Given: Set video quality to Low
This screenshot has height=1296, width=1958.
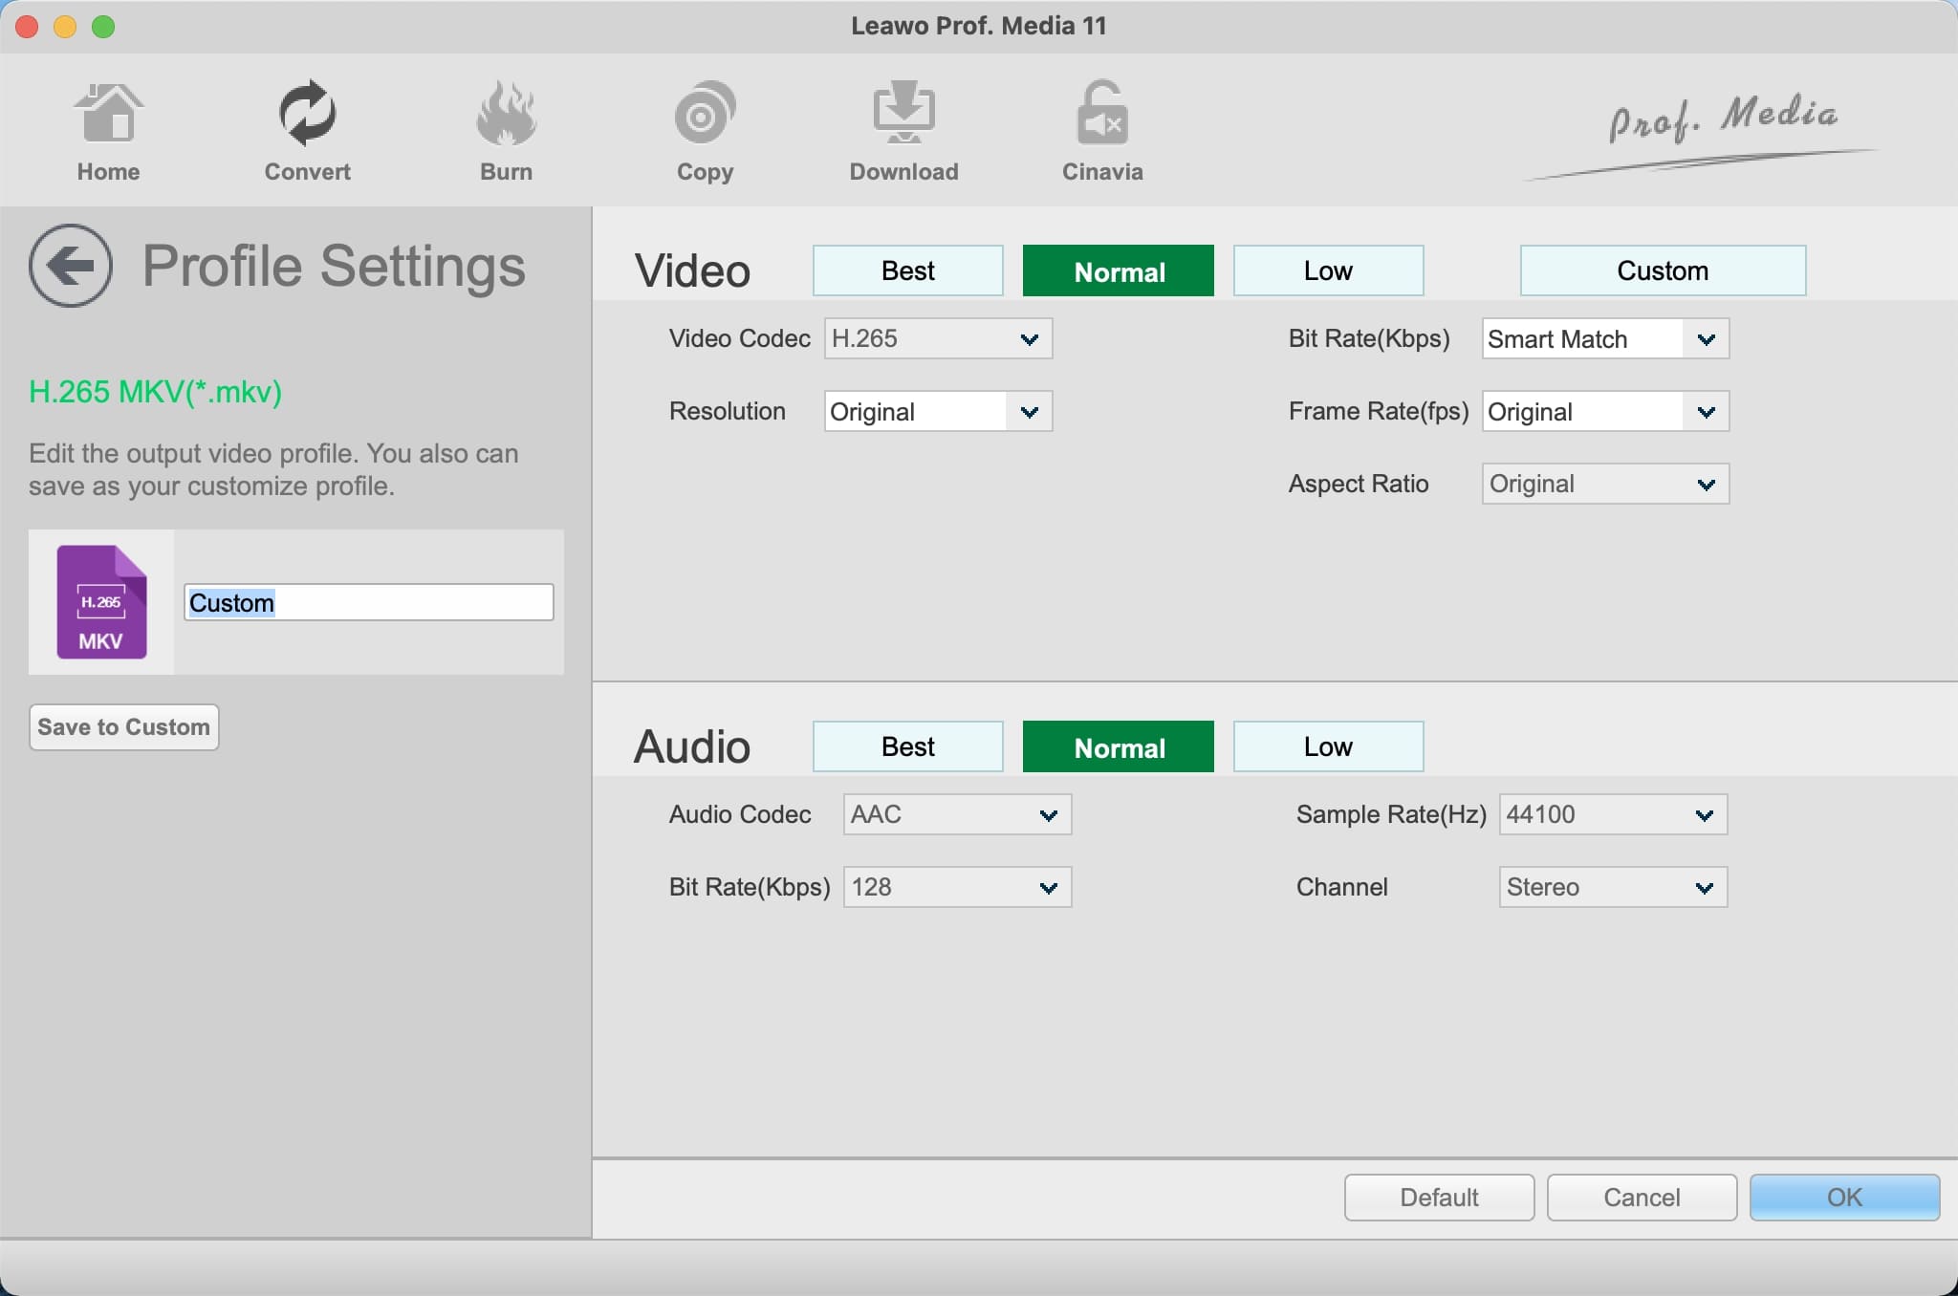Looking at the screenshot, I should pos(1328,270).
